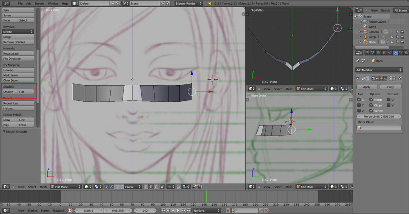Click the Camera object icon in outliner

tap(365, 31)
